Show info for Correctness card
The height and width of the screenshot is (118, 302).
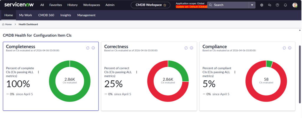pyautogui.click(x=191, y=48)
